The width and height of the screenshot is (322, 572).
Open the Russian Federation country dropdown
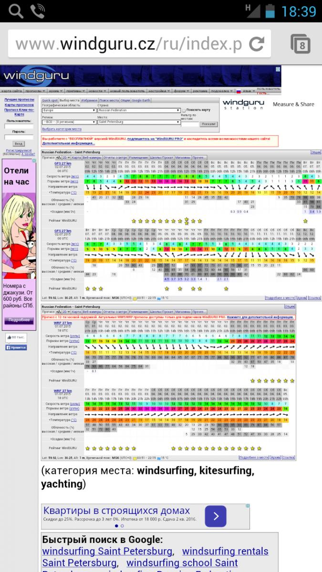138,110
